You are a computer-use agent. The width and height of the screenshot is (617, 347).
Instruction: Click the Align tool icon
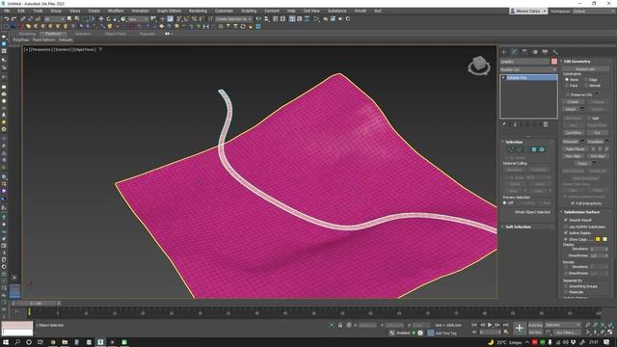click(x=266, y=19)
